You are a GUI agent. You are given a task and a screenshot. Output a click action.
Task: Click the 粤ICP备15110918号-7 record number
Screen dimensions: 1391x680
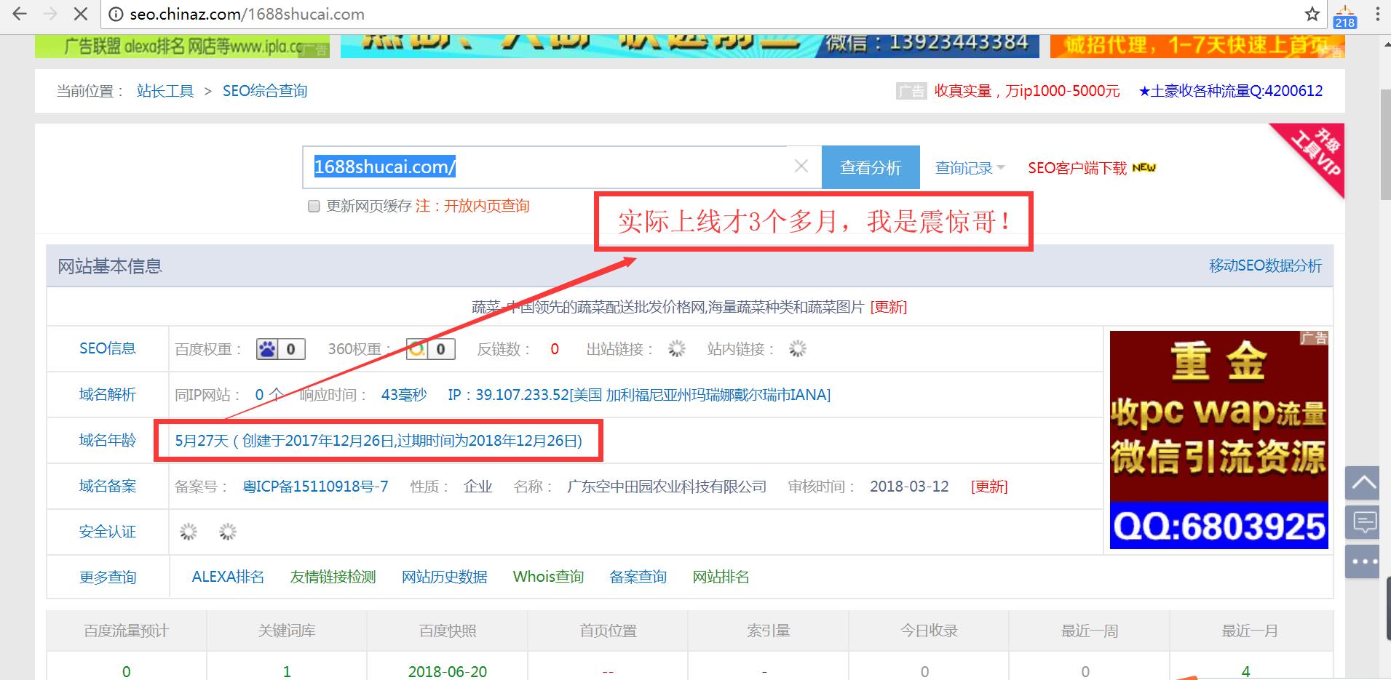point(316,486)
